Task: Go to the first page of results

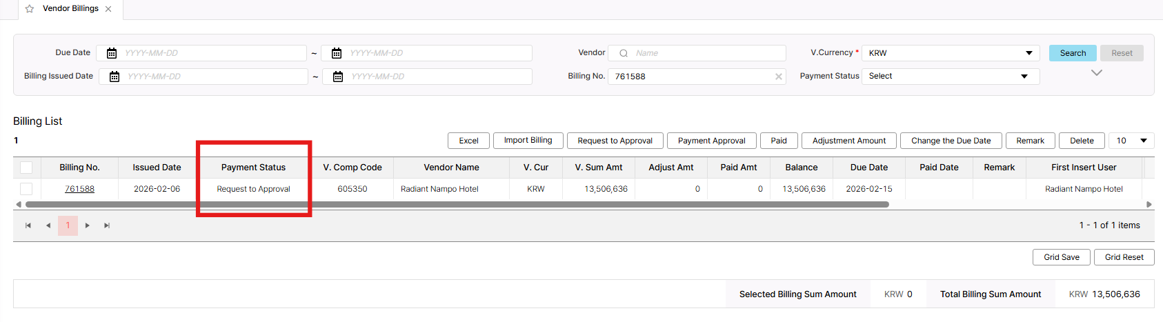Action: [28, 225]
